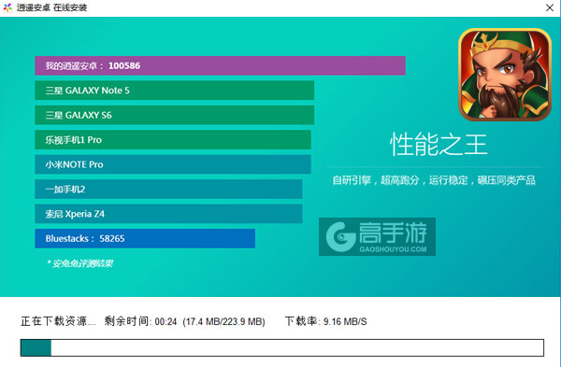Click the Gaoshouyou G logo watermark
The height and width of the screenshot is (367, 561).
coord(340,236)
